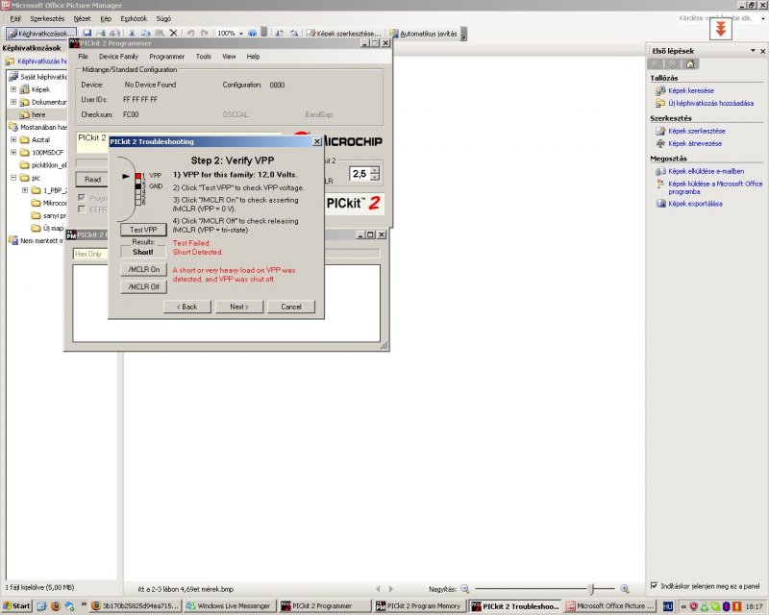Expand the Dokumentumok tree node
The image size is (769, 615).
(x=13, y=102)
